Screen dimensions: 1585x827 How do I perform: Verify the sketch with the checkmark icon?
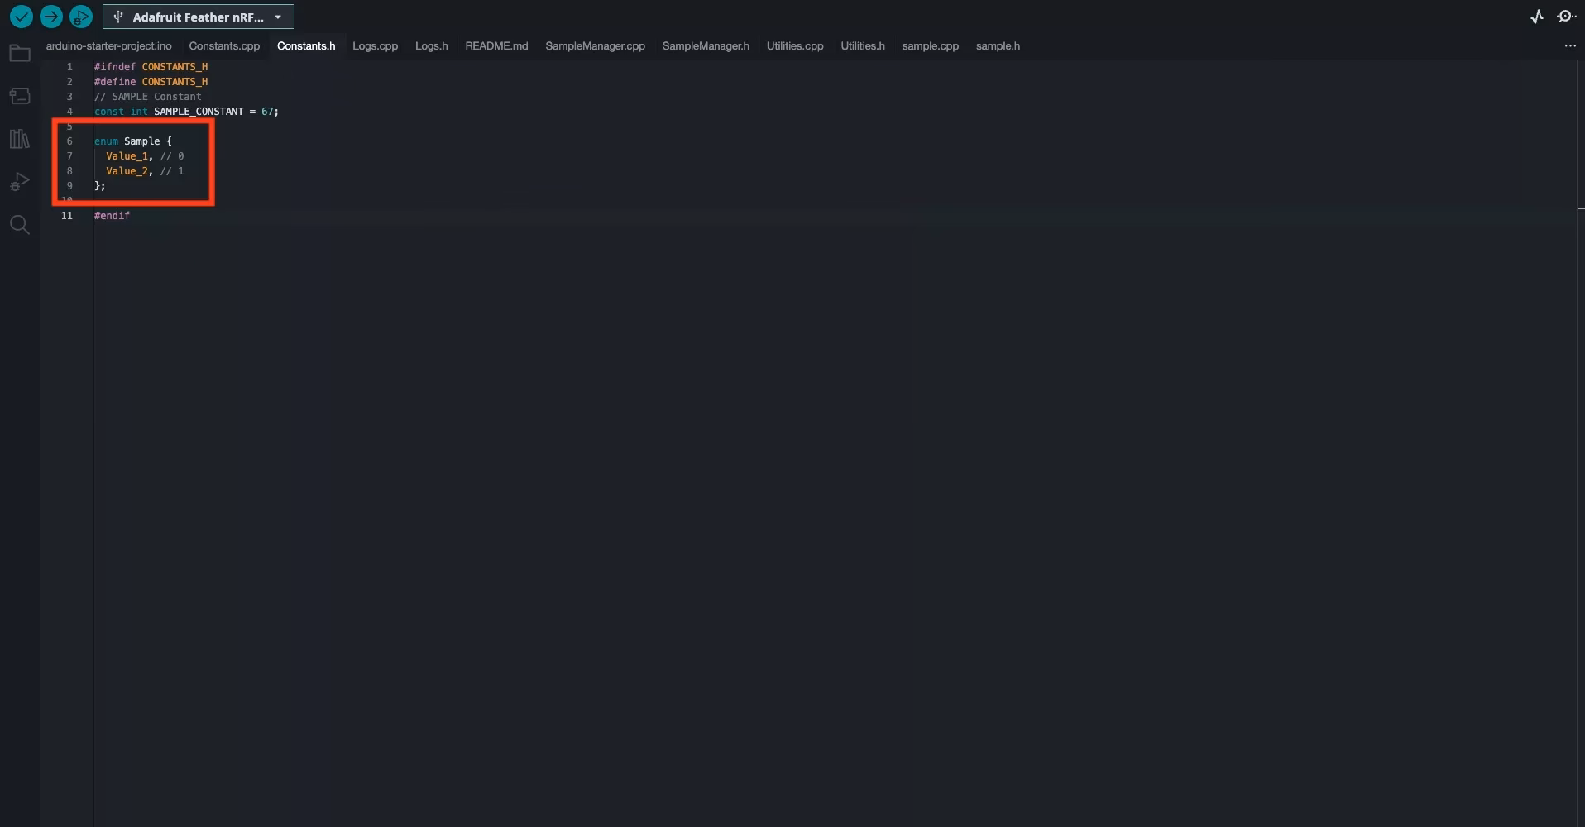click(20, 16)
